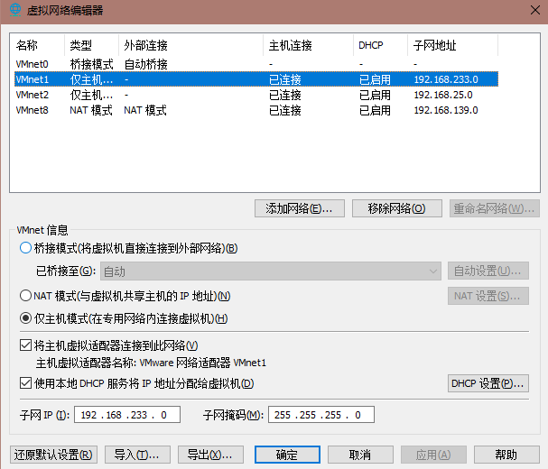Select the VMnet1 row
Viewport: 548px width, 469px height.
(x=256, y=79)
